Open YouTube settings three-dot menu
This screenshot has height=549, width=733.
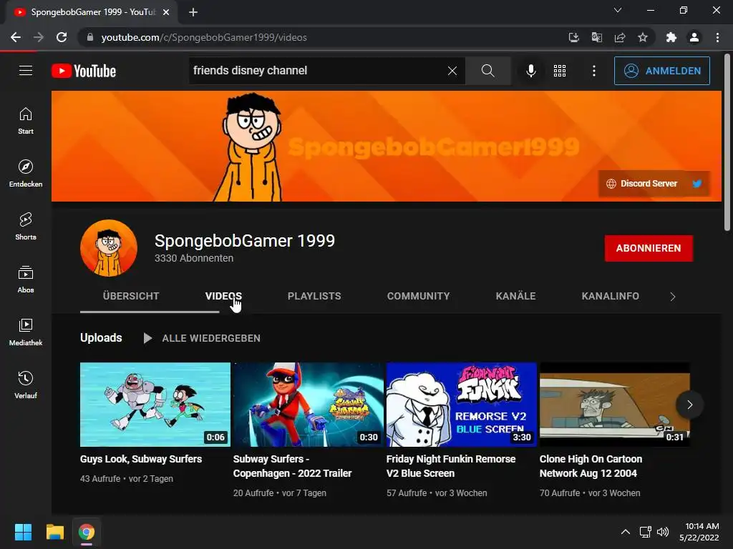[593, 71]
